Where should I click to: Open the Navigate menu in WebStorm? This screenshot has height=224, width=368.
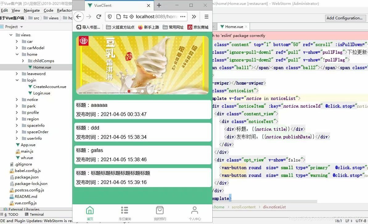32,10
